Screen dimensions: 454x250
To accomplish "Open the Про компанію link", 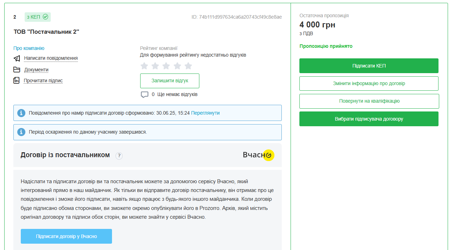I will point(29,48).
